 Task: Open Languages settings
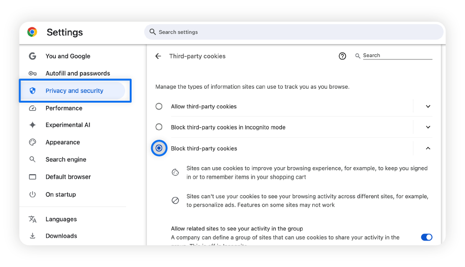tap(61, 219)
